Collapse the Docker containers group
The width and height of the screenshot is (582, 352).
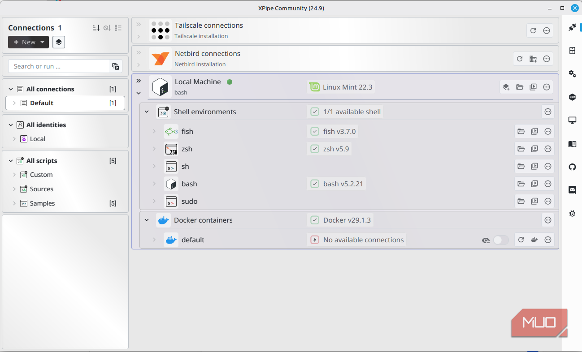pyautogui.click(x=147, y=220)
